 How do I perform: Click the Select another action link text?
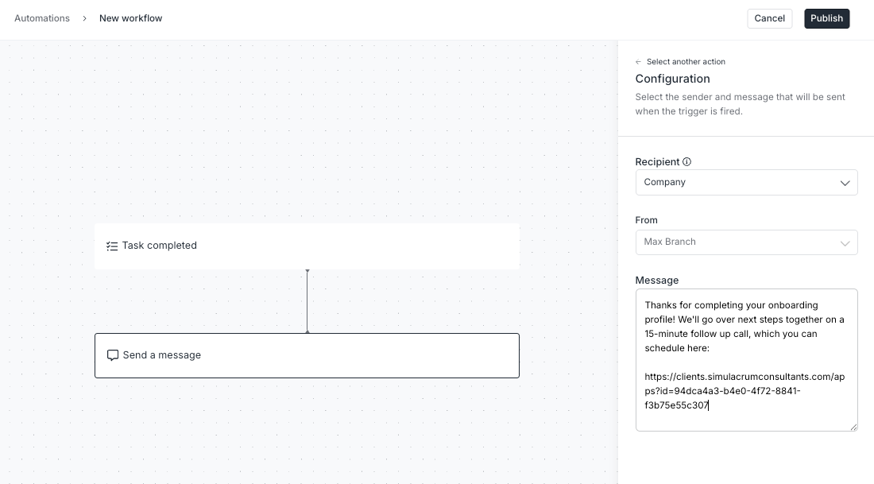[x=686, y=62]
